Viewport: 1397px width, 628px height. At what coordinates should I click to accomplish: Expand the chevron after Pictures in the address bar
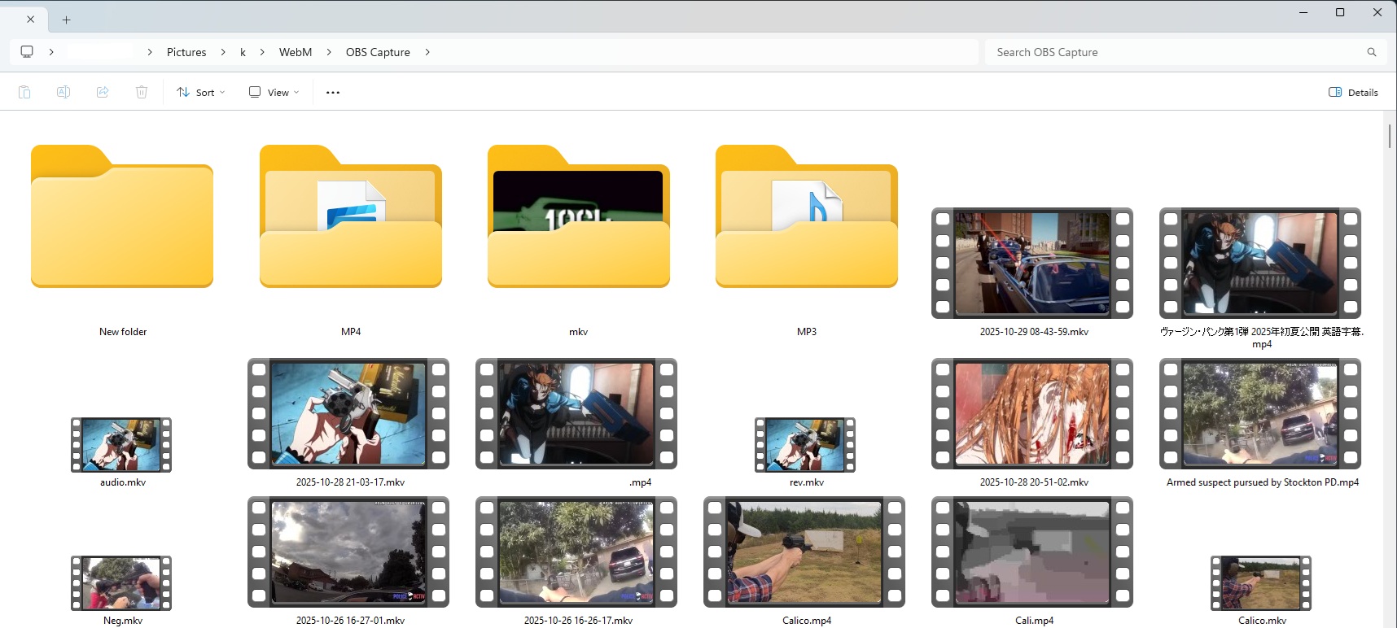tap(223, 52)
